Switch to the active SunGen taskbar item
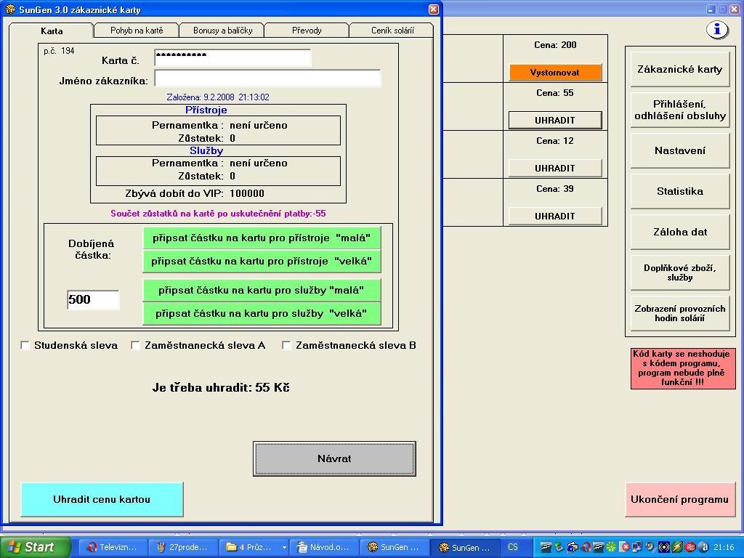The width and height of the screenshot is (744, 558). tap(464, 547)
